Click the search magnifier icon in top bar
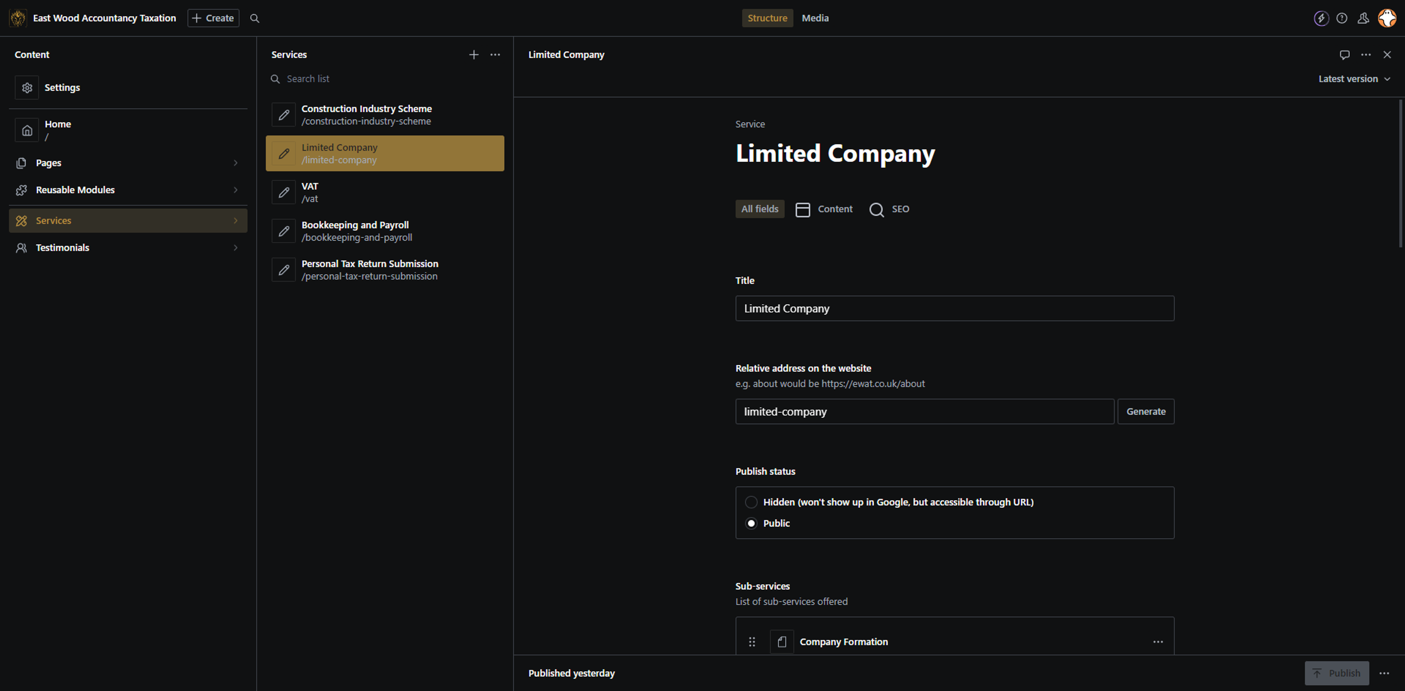Image resolution: width=1405 pixels, height=691 pixels. [254, 18]
